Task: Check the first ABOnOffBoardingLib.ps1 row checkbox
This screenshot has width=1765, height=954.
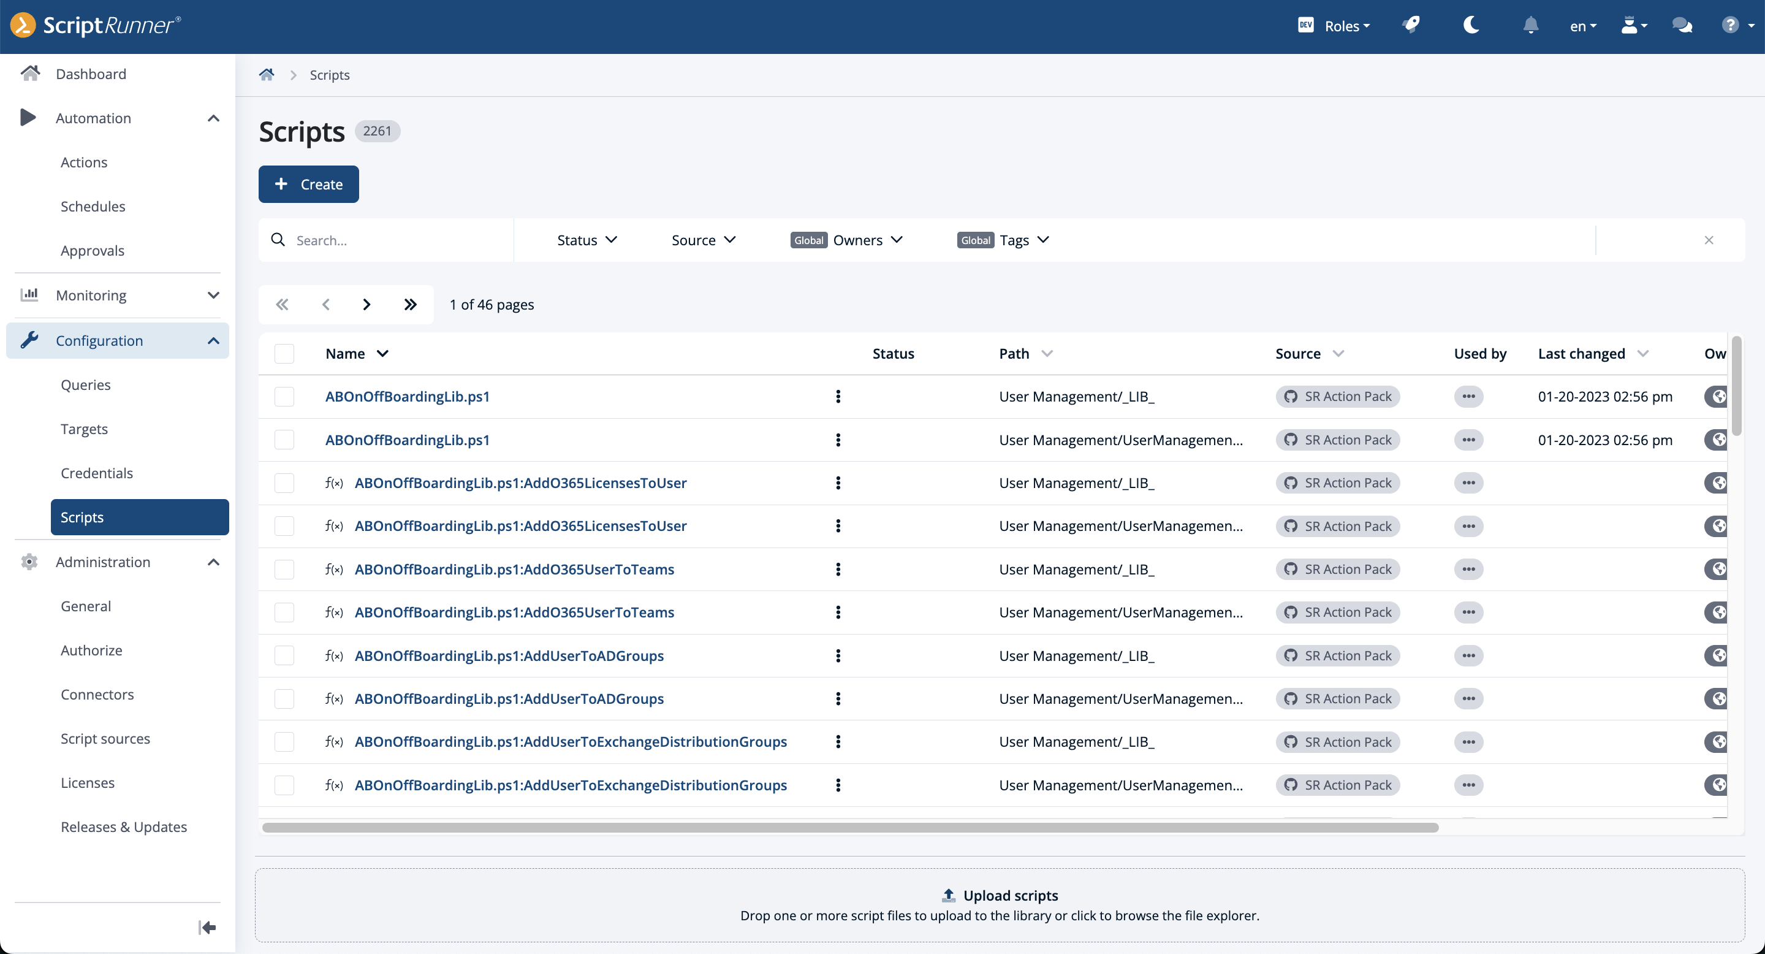Action: [284, 396]
